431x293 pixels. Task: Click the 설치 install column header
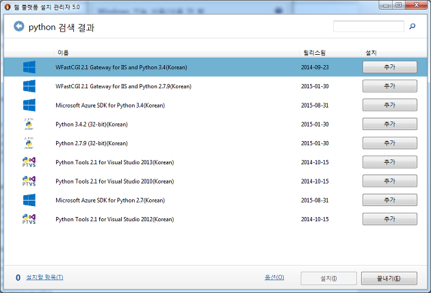371,53
